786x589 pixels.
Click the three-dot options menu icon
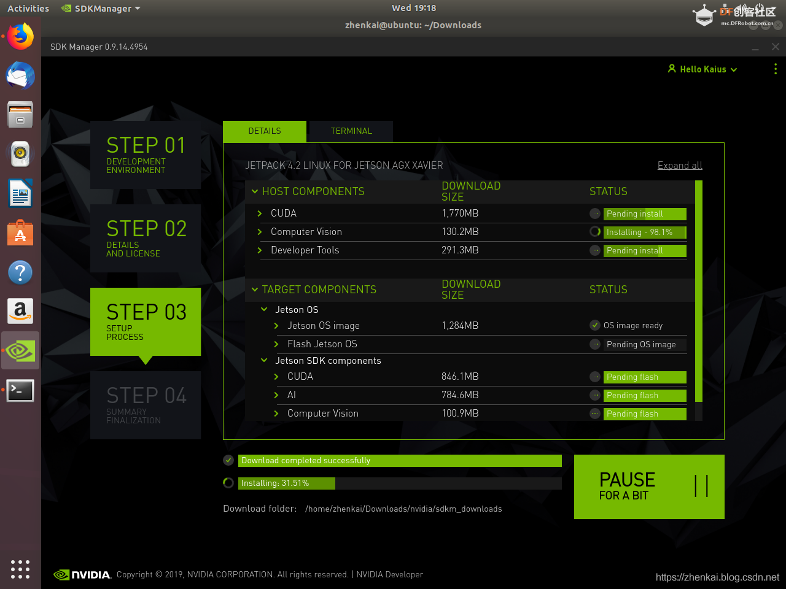pyautogui.click(x=776, y=69)
